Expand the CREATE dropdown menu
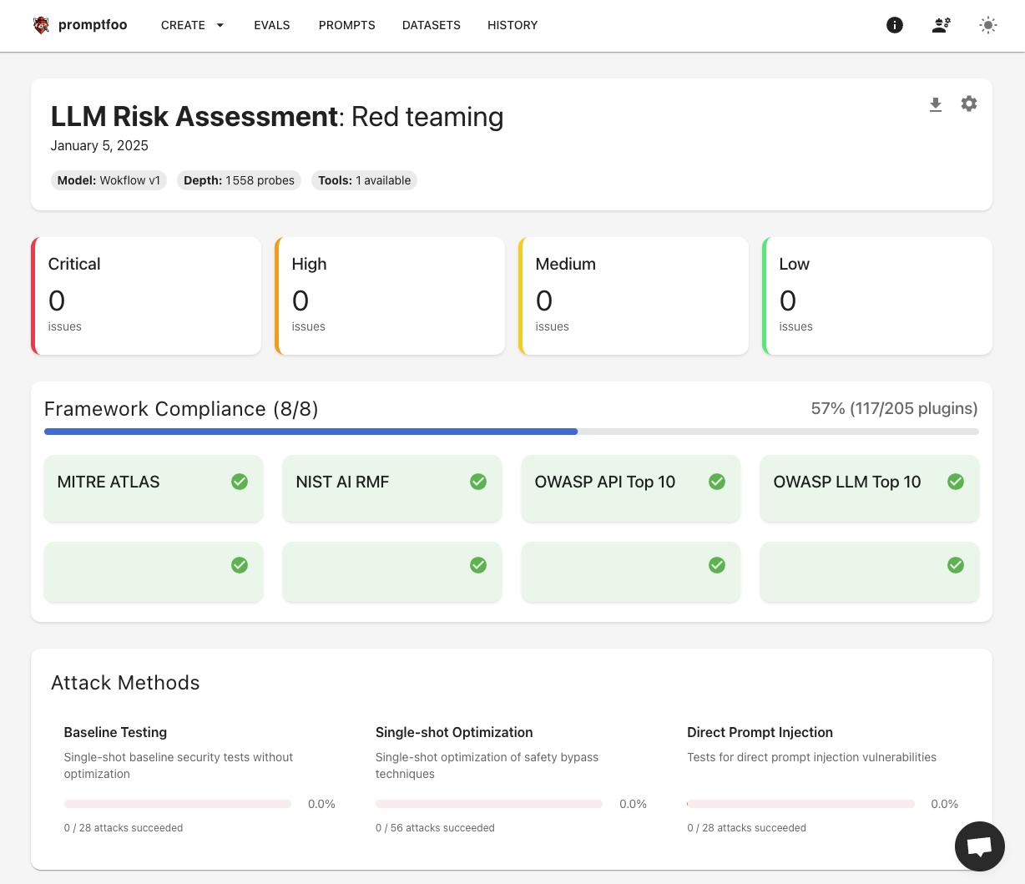Screen dimensions: 1025x884 coord(193,25)
